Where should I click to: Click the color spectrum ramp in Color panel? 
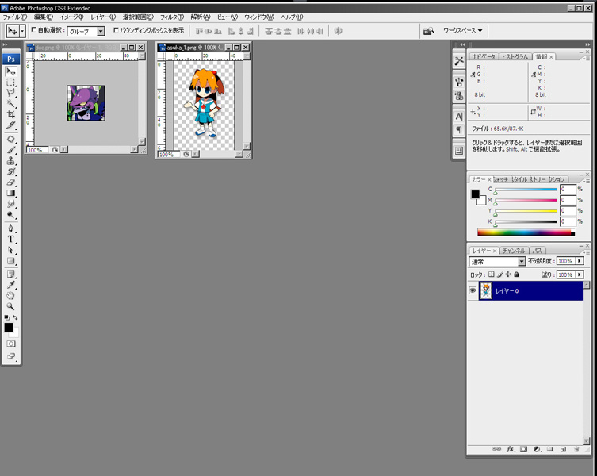pos(526,232)
